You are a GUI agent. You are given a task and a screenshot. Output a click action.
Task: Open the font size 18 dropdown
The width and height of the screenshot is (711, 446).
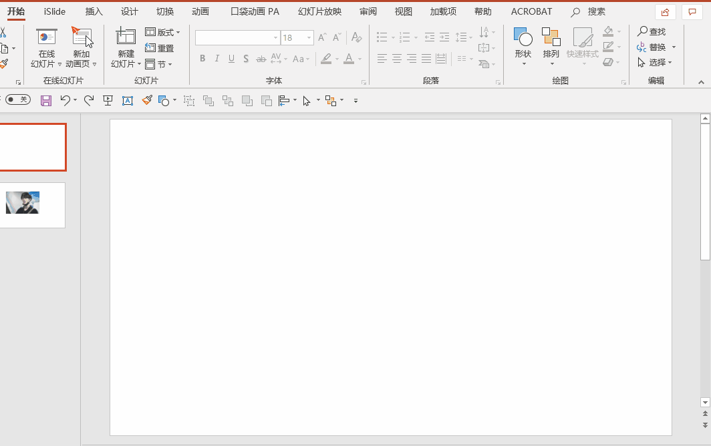tap(309, 37)
